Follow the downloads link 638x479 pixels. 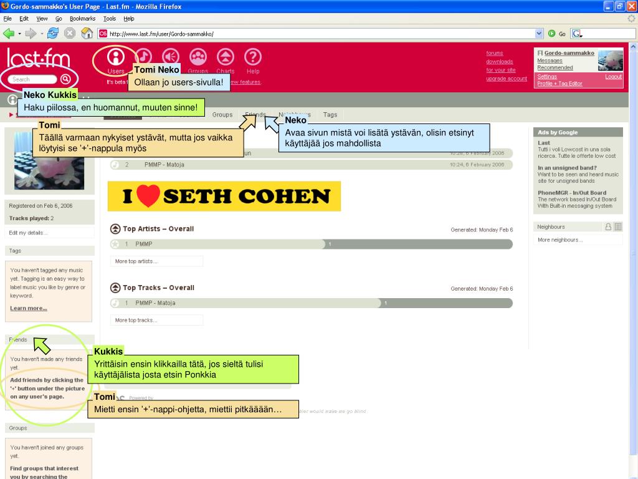click(x=499, y=62)
